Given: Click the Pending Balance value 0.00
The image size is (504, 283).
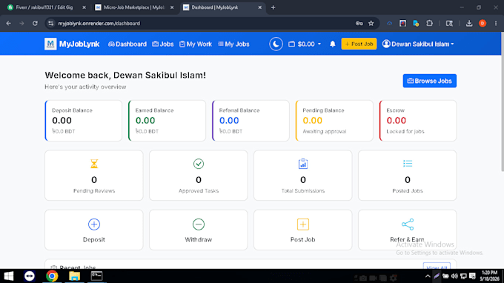Looking at the screenshot, I should [313, 121].
